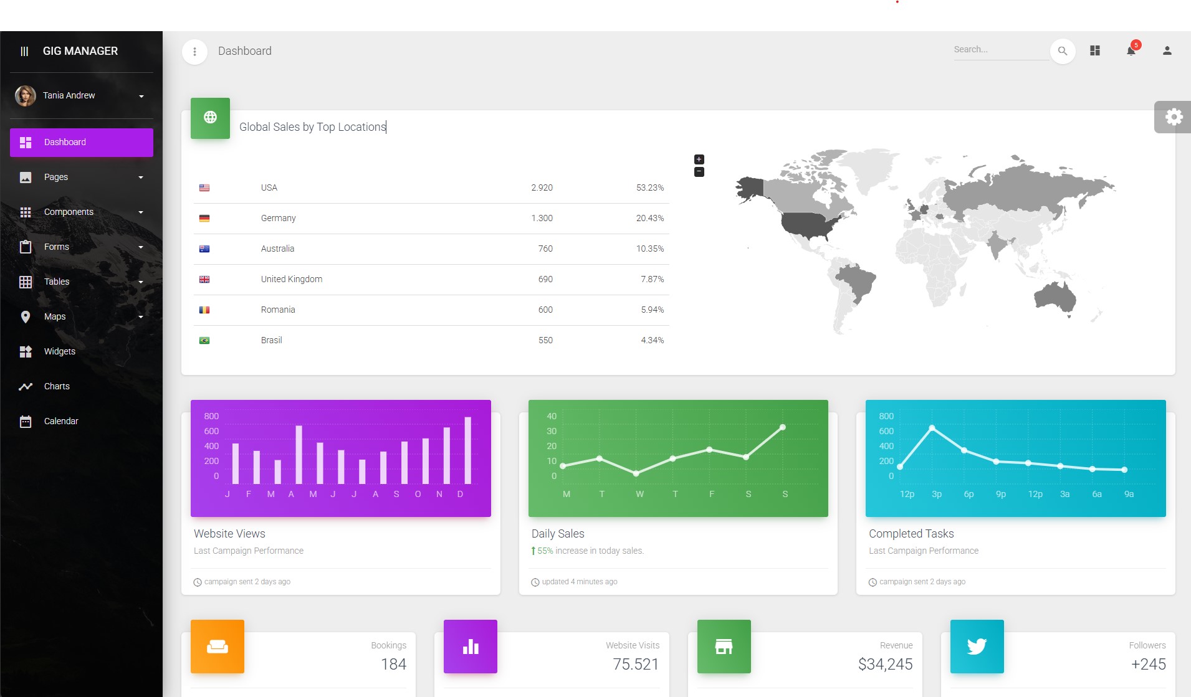Click the Pages menu label
This screenshot has width=1191, height=697.
click(56, 178)
